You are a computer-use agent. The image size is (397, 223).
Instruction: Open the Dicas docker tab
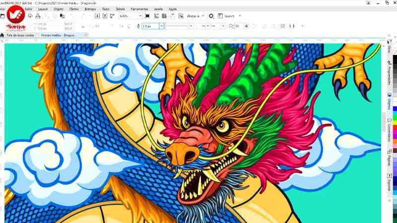tap(390, 46)
